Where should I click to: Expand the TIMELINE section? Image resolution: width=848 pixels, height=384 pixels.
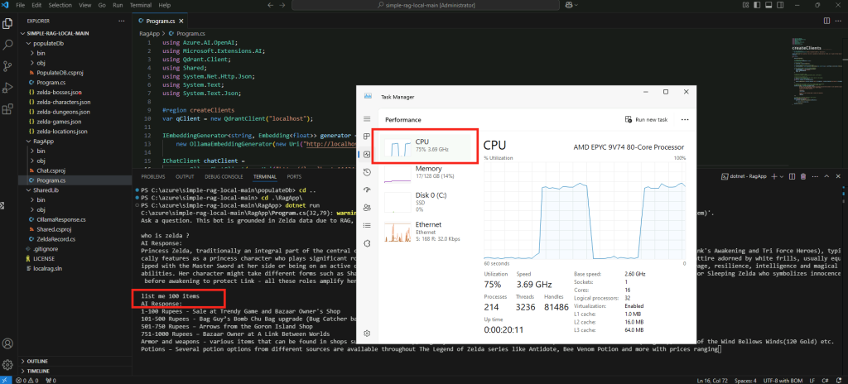tap(75, 371)
